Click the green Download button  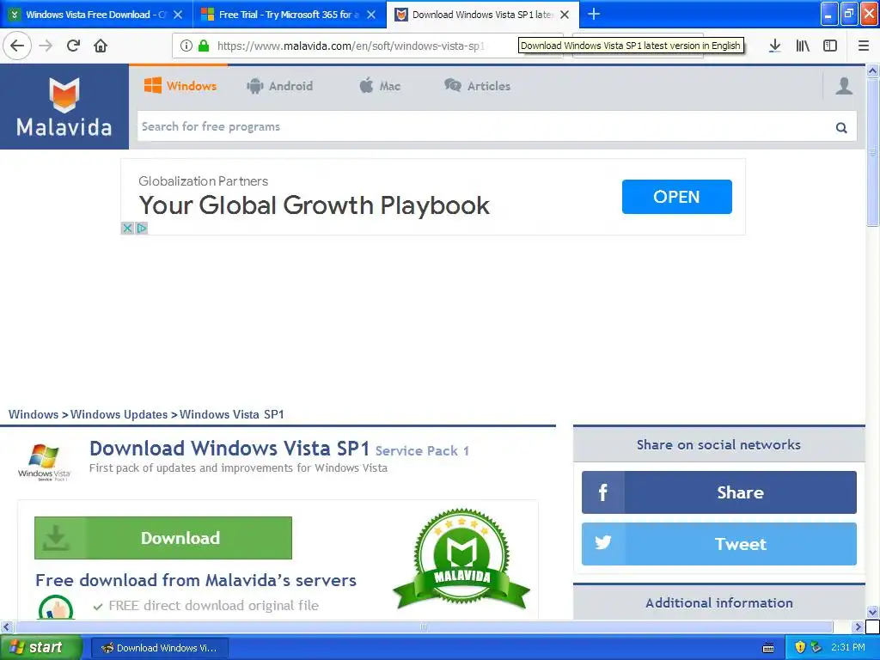click(163, 538)
